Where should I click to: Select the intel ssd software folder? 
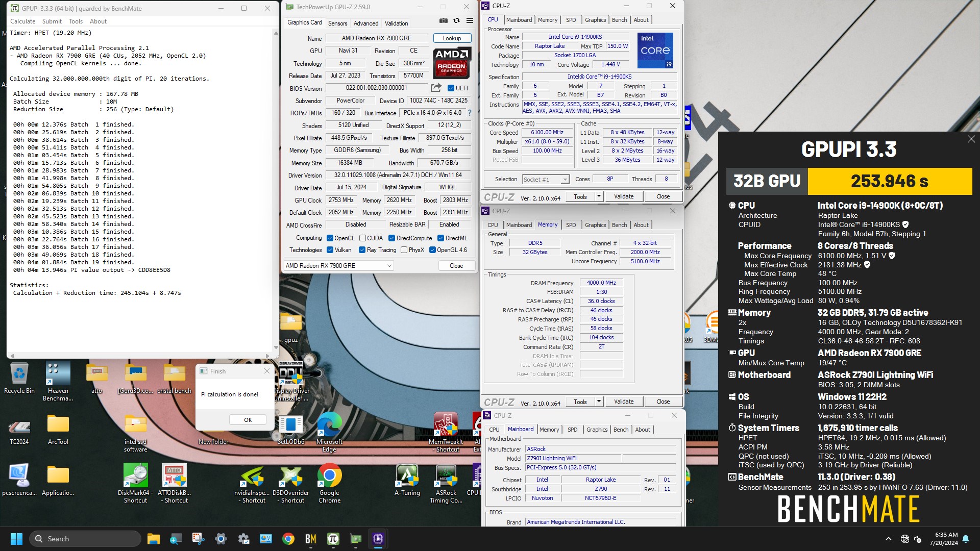(x=136, y=433)
